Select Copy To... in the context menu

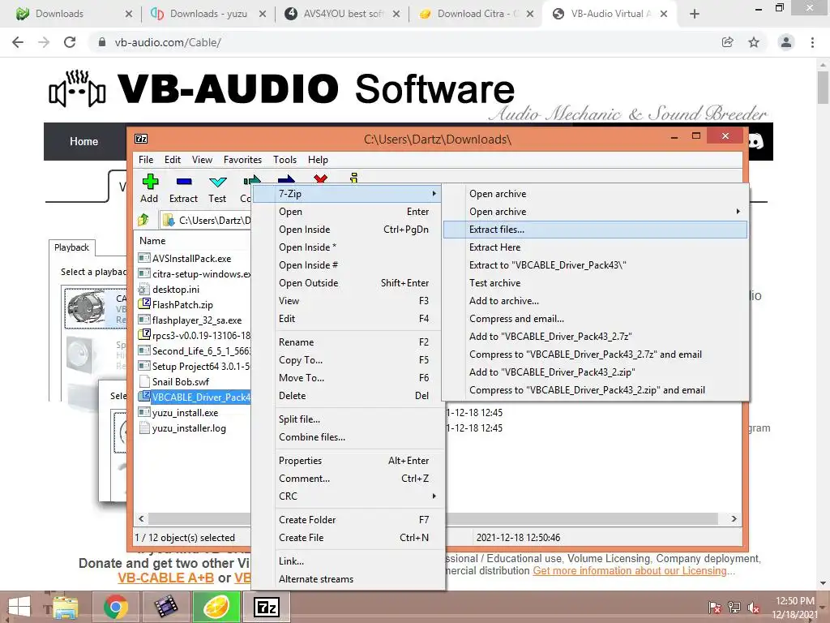347,360
